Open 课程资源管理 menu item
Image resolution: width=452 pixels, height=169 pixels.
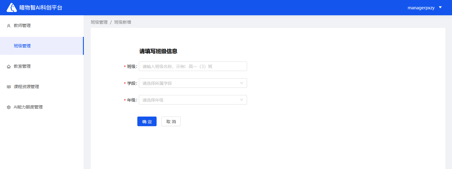pos(42,87)
